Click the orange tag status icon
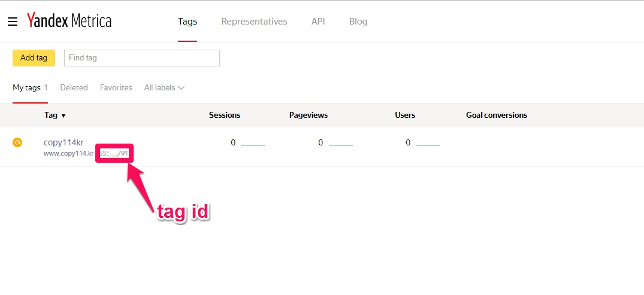The image size is (644, 295). (x=17, y=142)
